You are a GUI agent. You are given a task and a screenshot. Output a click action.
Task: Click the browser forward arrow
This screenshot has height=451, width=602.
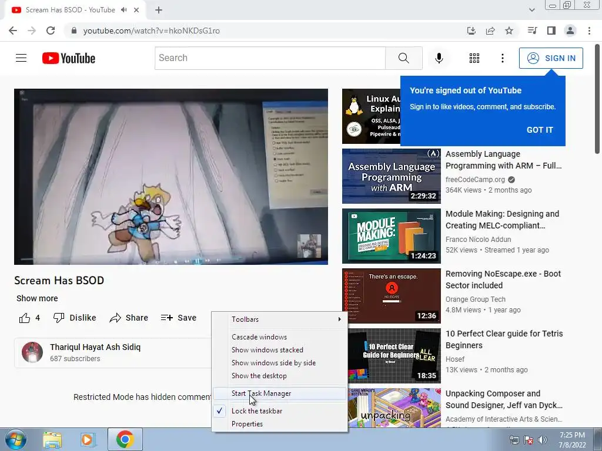pos(32,31)
